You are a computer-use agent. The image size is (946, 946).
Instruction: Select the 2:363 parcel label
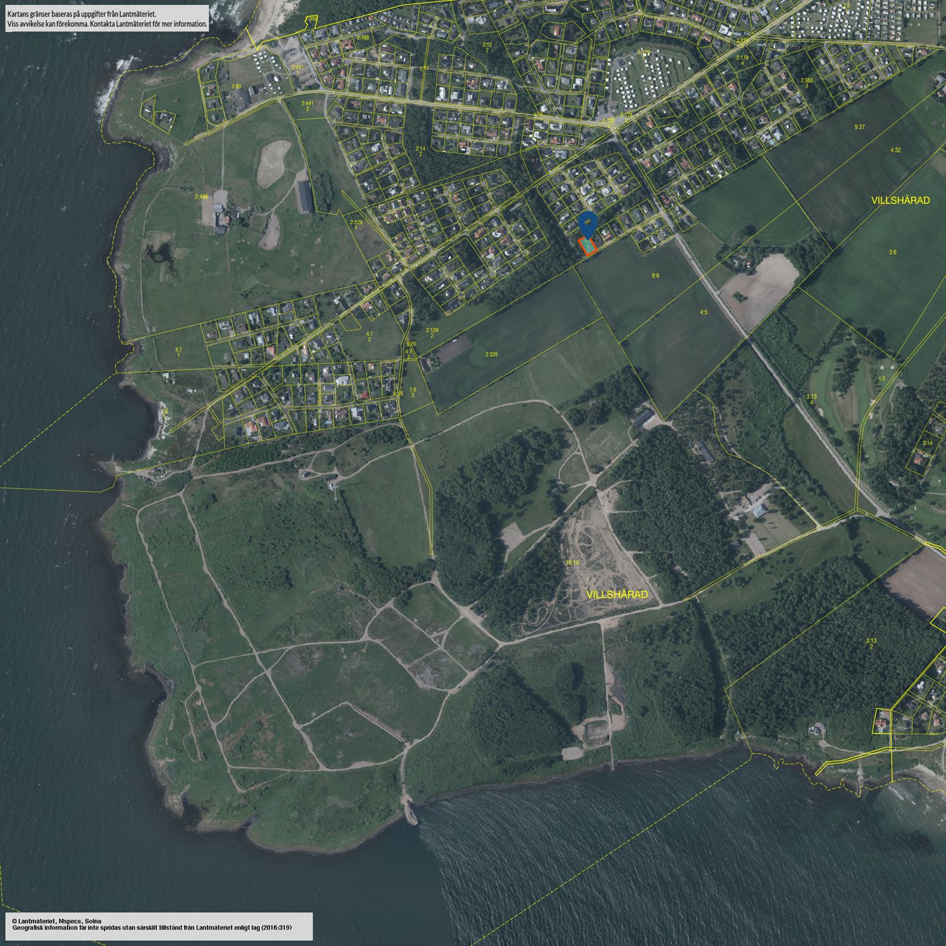point(807,81)
